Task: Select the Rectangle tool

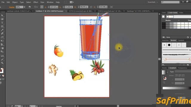Action: pos(2,26)
